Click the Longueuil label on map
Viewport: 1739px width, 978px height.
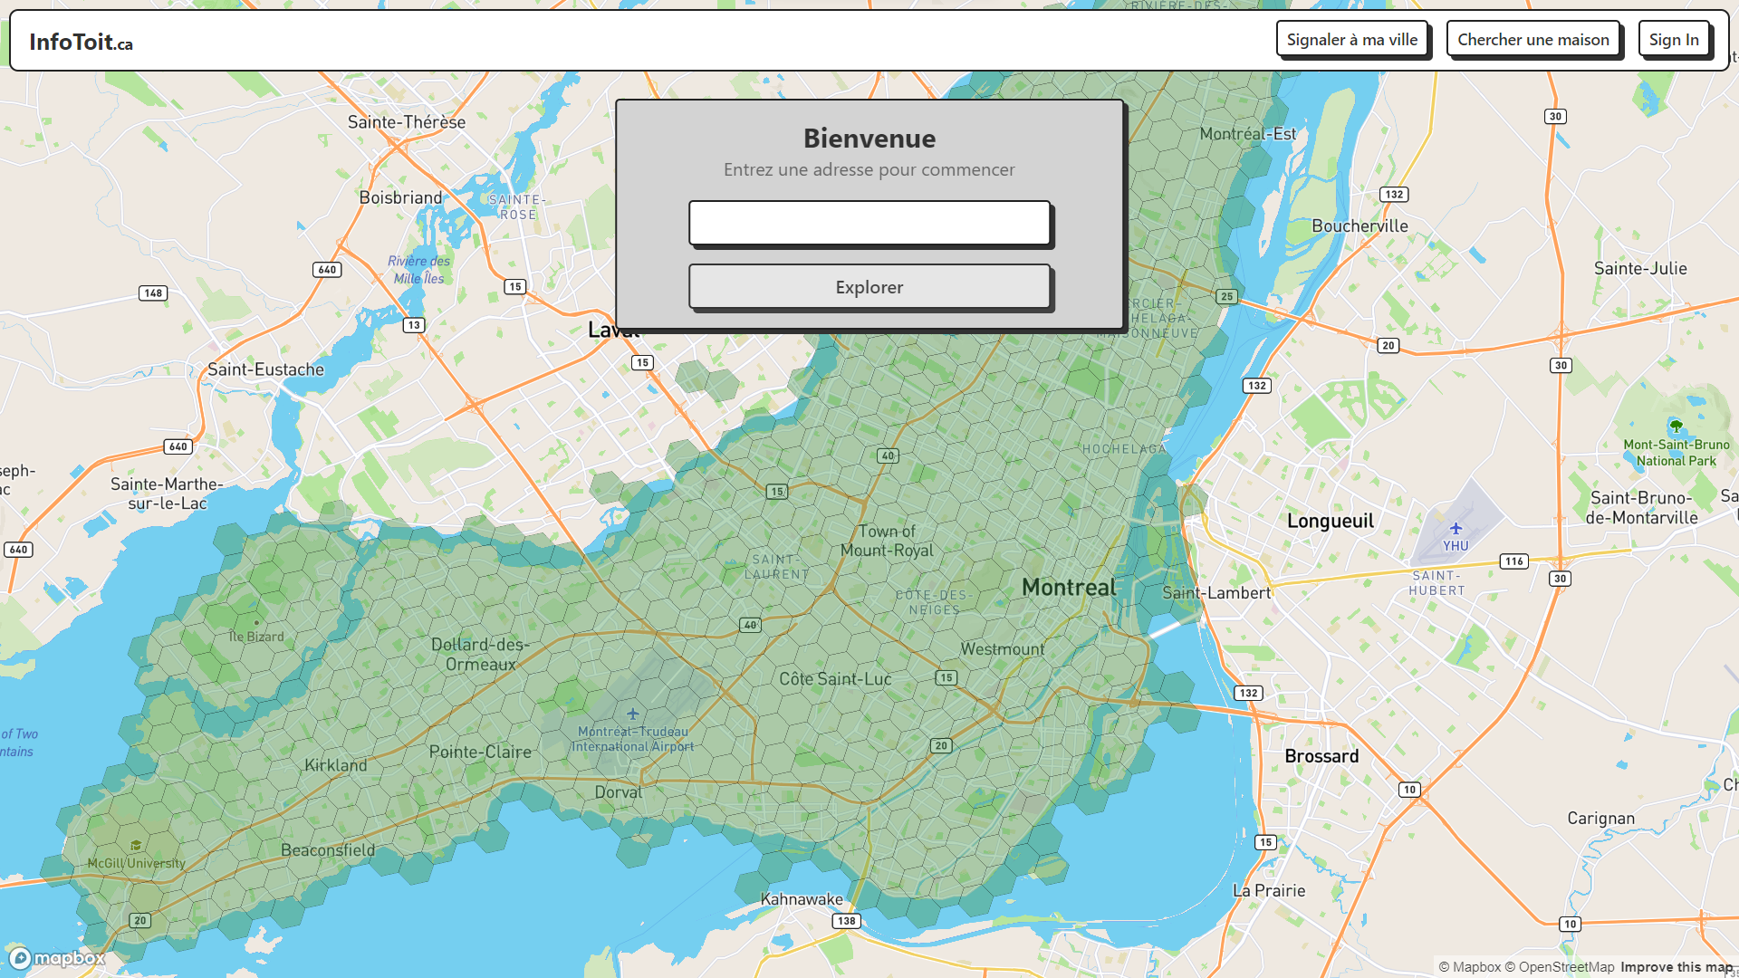(x=1330, y=521)
